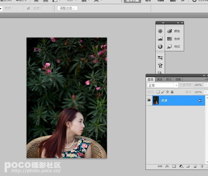This screenshot has width=208, height=176.
Task: Close the floating color panels dock
Action: [182, 23]
